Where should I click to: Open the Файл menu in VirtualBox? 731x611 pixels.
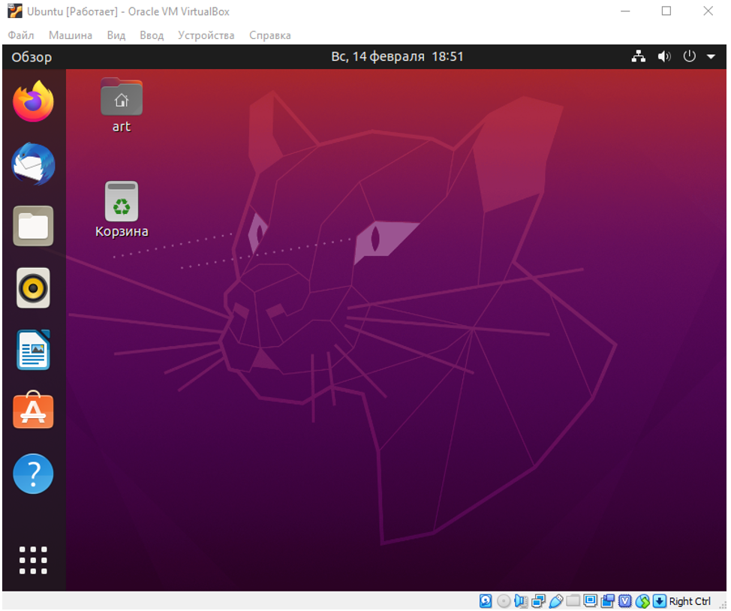pyautogui.click(x=21, y=35)
